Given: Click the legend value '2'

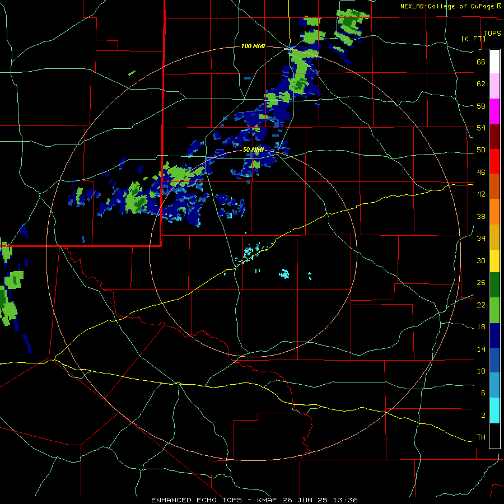Looking at the screenshot, I should tap(483, 416).
